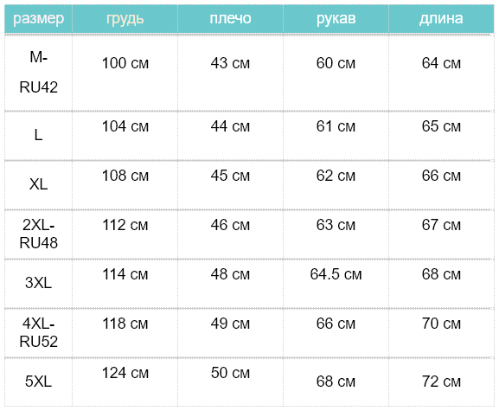
Task: Click the грудь column header
Action: pyautogui.click(x=125, y=19)
